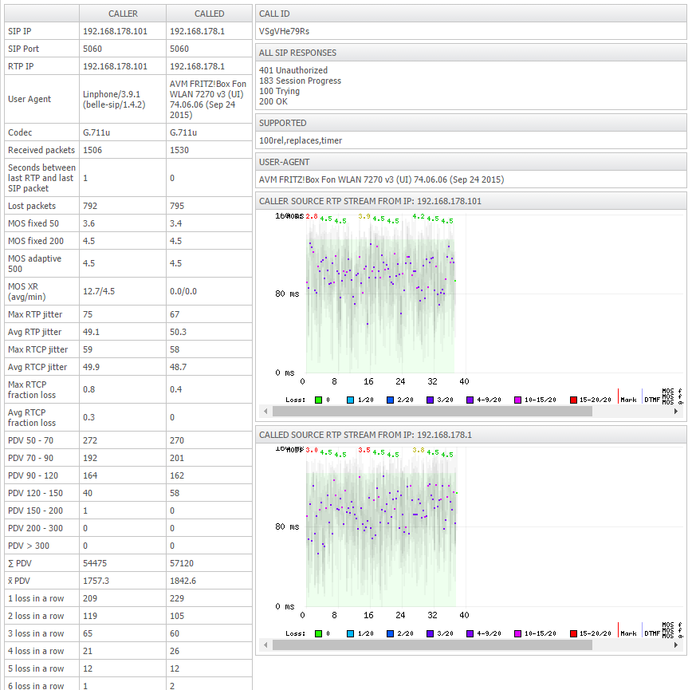Click the called chart horizontal scrollbar thumb
Image resolution: width=692 pixels, height=690 pixels.
(x=431, y=645)
